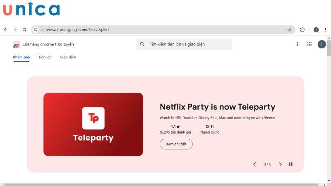Open Google apps grid
The height and width of the screenshot is (186, 331).
coord(309,44)
